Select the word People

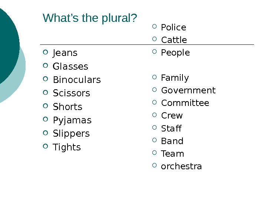click(x=175, y=53)
